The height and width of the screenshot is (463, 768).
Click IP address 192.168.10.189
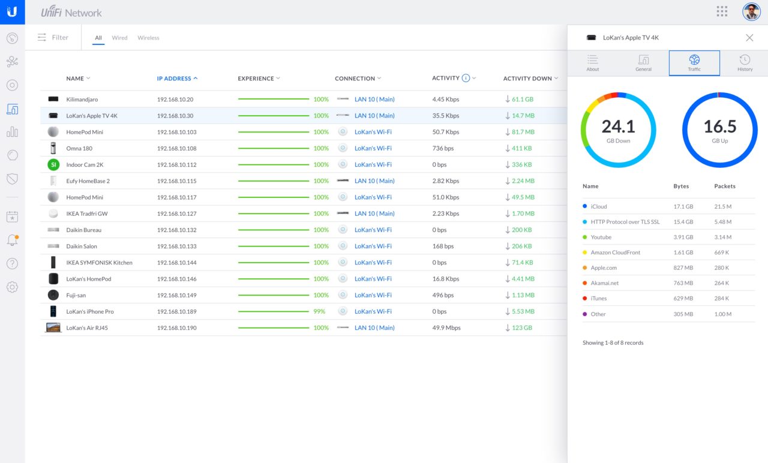tap(177, 312)
